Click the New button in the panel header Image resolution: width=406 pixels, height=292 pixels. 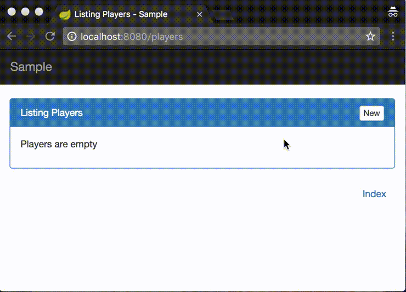[x=371, y=113]
